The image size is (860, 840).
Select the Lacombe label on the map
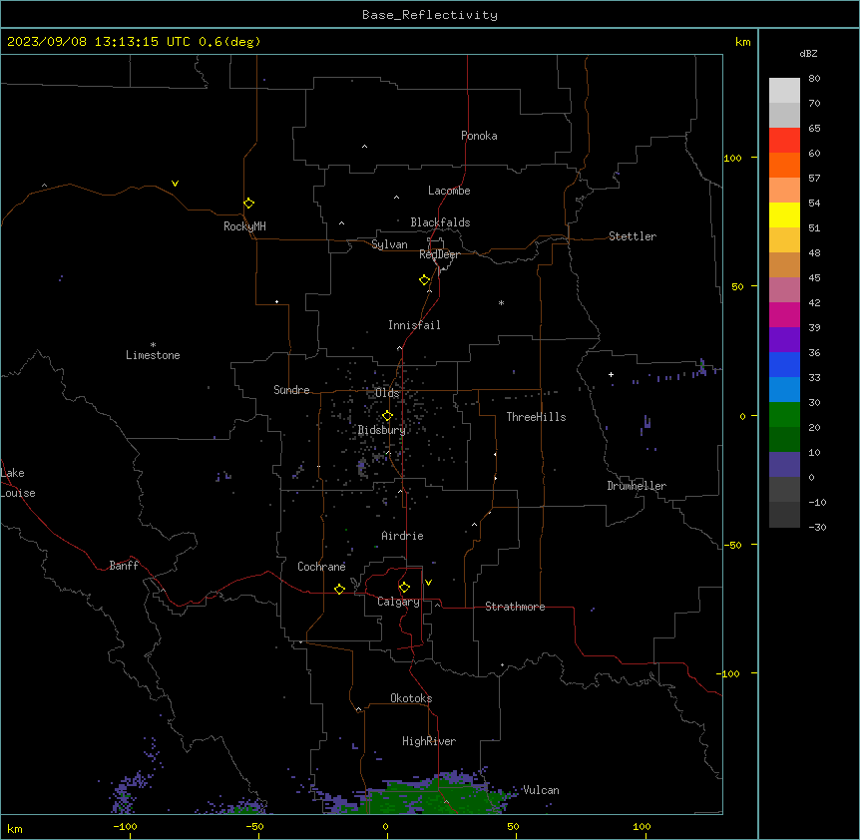pyautogui.click(x=449, y=191)
